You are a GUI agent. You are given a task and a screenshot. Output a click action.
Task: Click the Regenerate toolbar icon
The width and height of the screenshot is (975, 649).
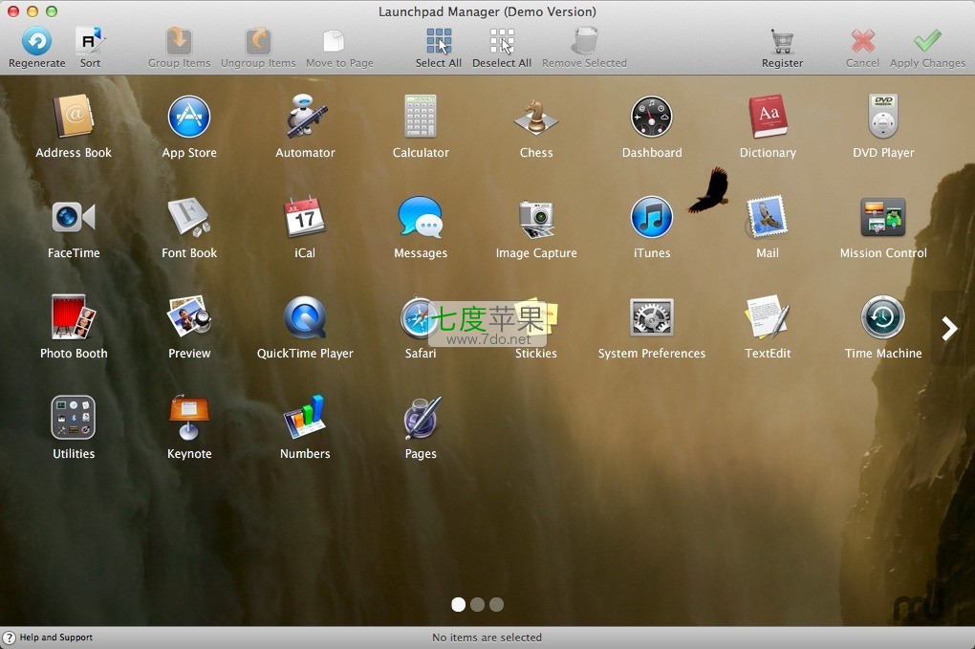coord(36,42)
